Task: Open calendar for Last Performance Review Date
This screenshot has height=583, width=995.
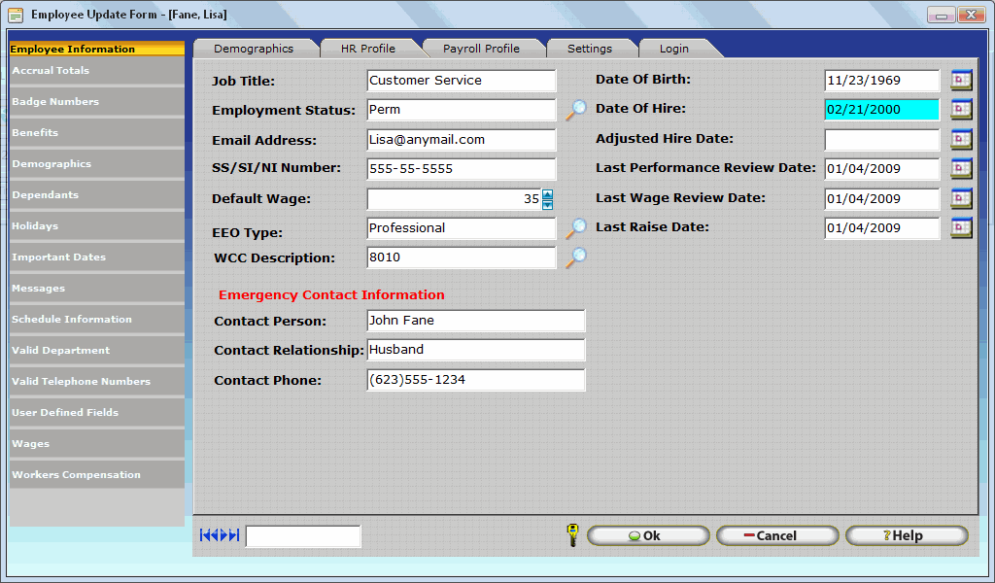Action: [x=961, y=169]
